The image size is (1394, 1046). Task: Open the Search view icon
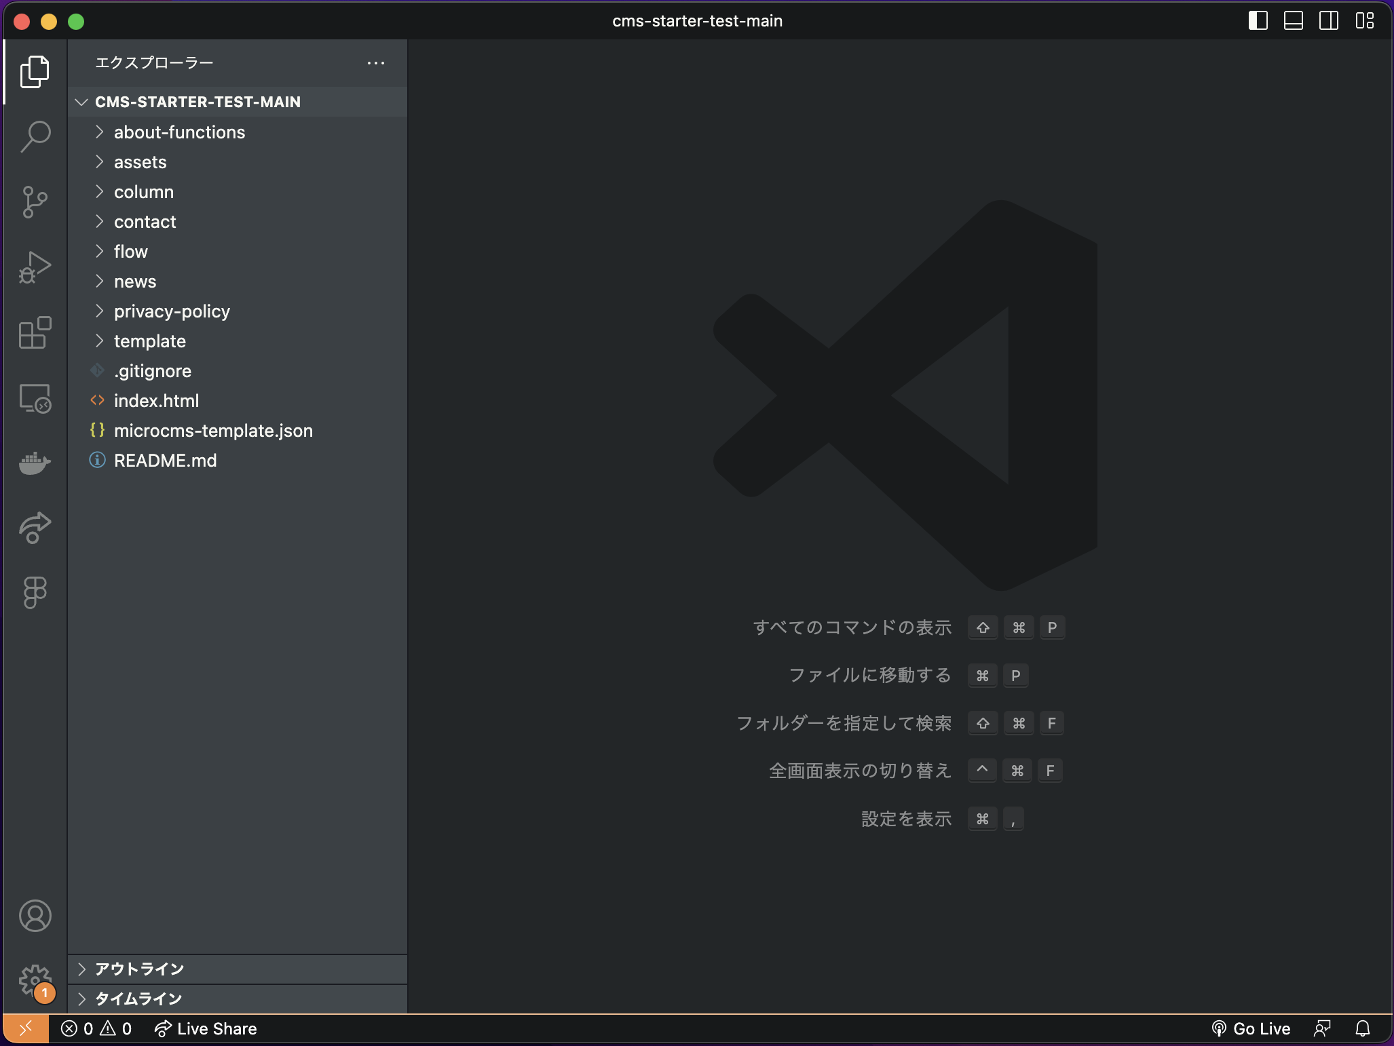point(35,137)
